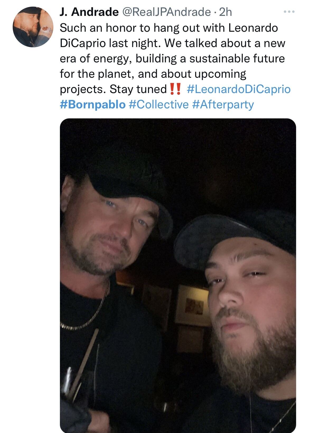Screen dimensions: 309x433
Task: Go to the @RealJPAndrade handle
Action: coord(166,12)
